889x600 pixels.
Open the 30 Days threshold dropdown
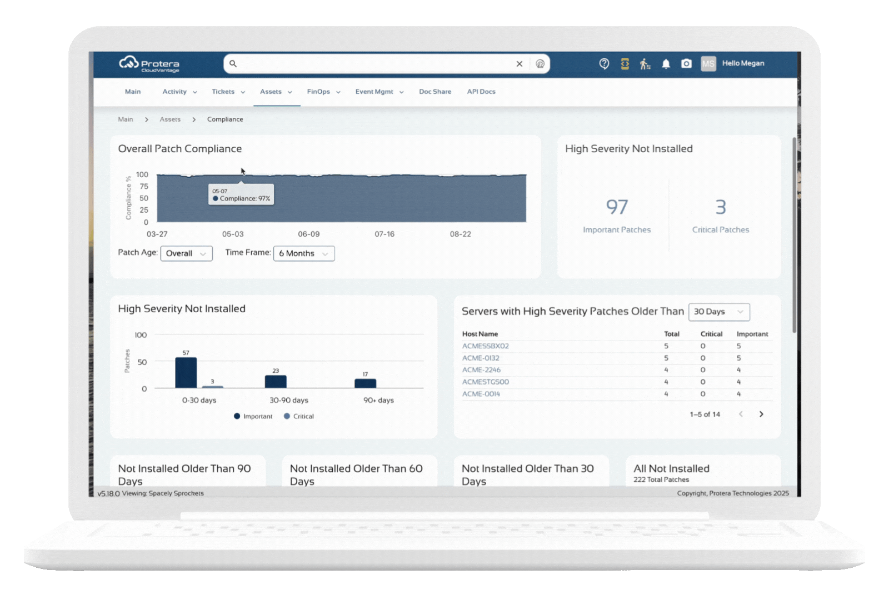[x=718, y=312]
